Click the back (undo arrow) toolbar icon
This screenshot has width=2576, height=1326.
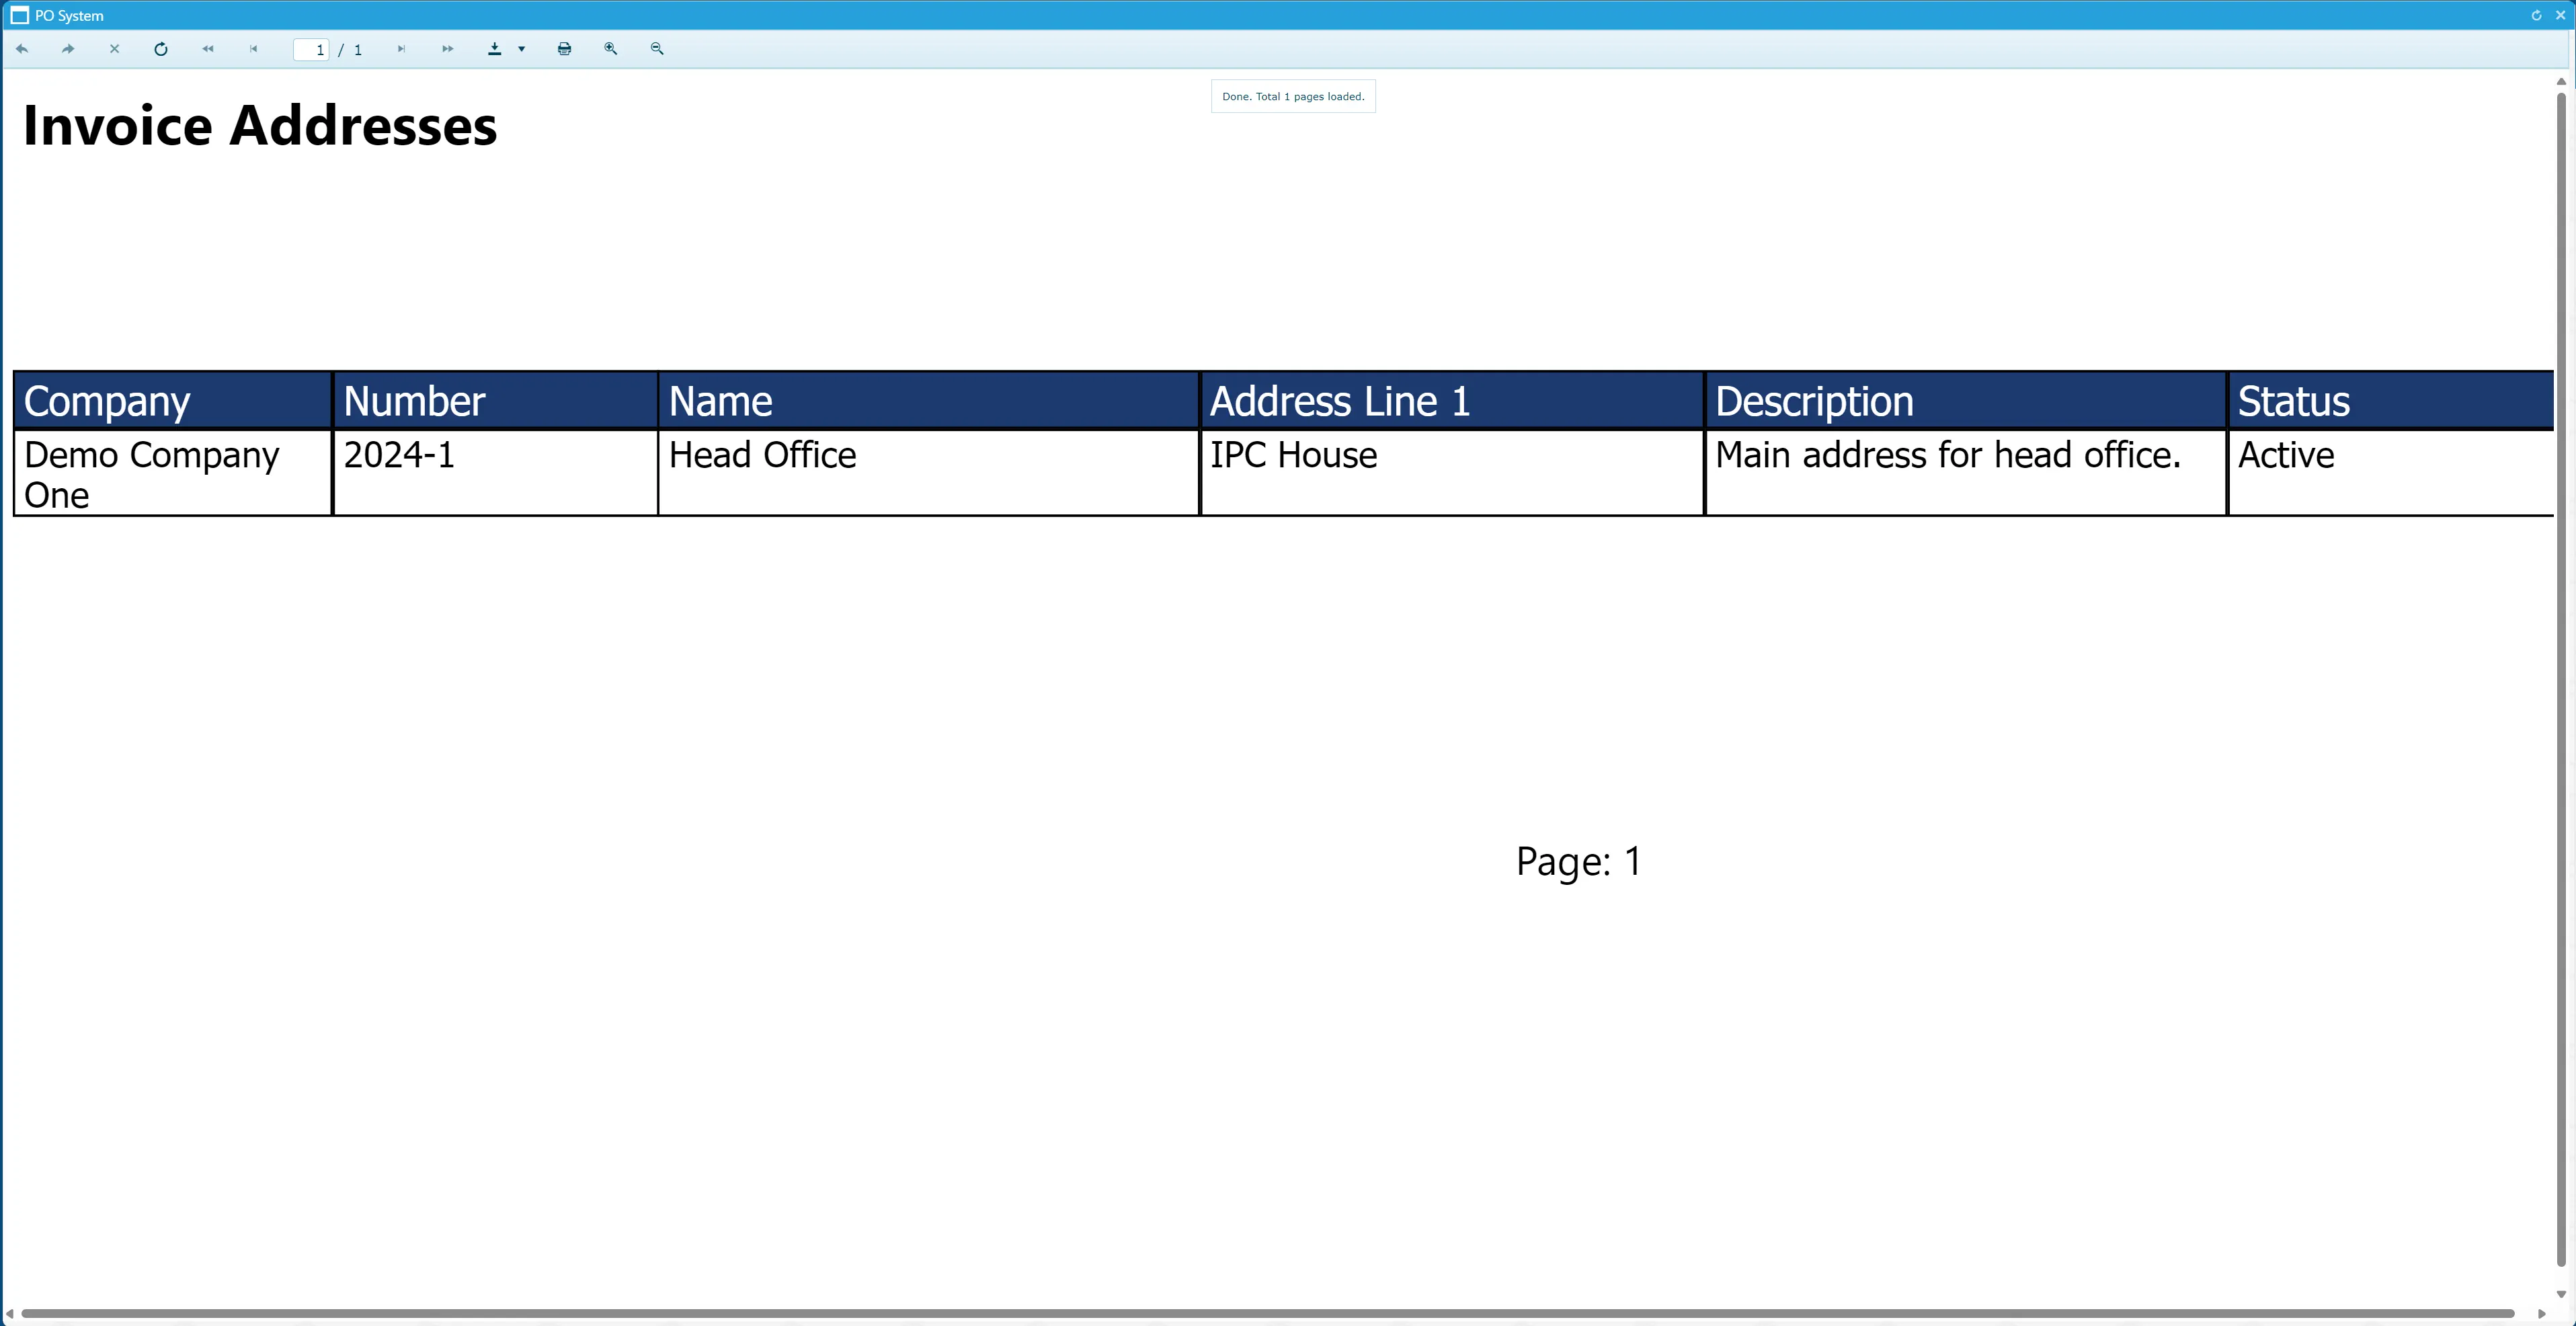[x=22, y=48]
